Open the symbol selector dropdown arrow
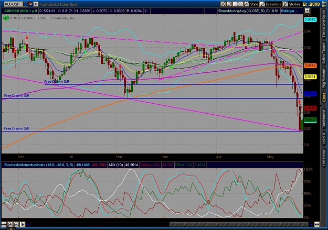This screenshot has width=328, height=230. [x=25, y=4]
